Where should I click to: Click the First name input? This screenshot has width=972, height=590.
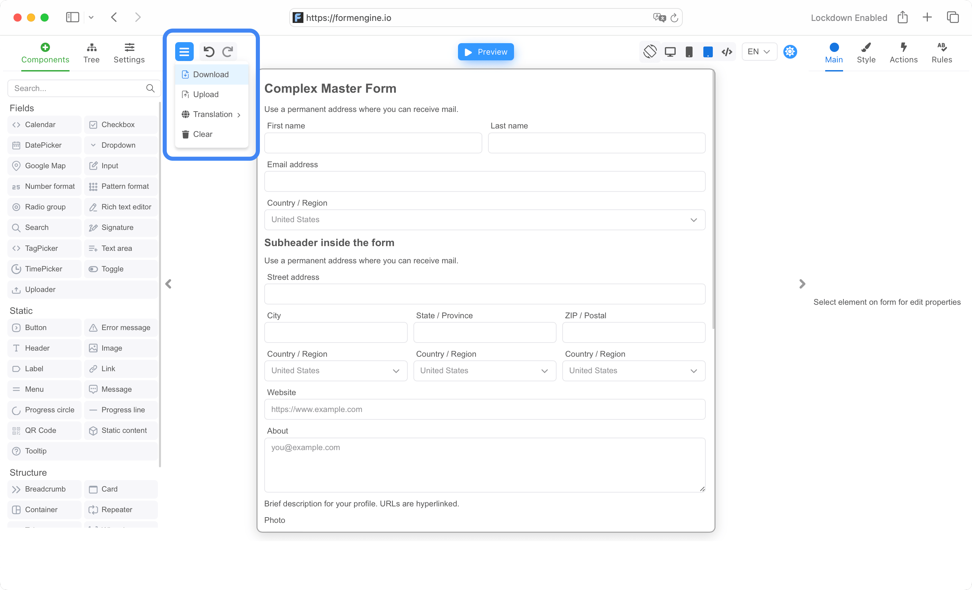[x=373, y=143]
